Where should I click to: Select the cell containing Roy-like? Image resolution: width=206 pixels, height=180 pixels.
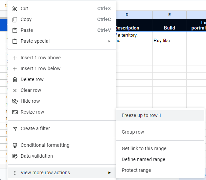pos(169,40)
